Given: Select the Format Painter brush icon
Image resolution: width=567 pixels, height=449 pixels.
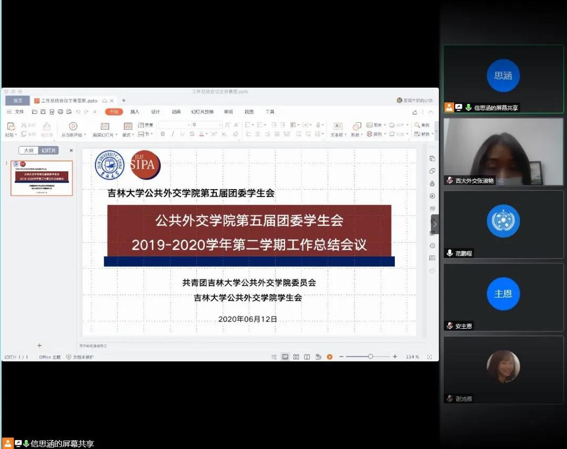Looking at the screenshot, I should coord(47,127).
